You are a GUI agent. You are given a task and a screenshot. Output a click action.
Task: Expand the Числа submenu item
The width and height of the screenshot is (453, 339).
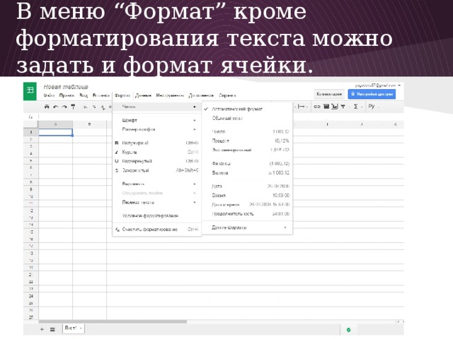point(157,107)
